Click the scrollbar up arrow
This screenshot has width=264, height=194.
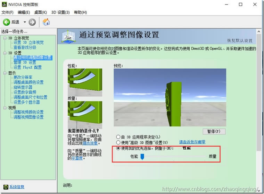click(258, 32)
